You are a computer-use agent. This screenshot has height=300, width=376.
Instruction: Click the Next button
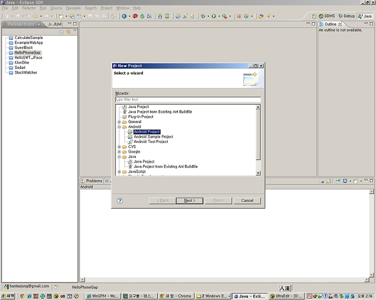click(190, 200)
